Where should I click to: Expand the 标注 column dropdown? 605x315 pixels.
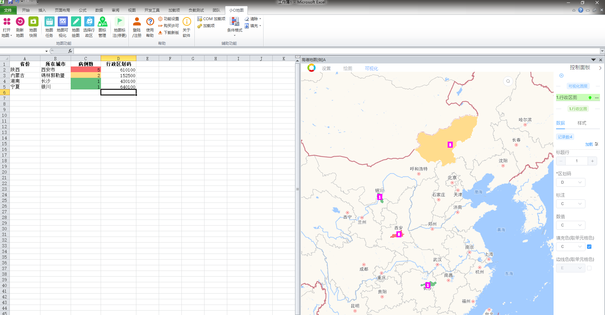click(571, 204)
